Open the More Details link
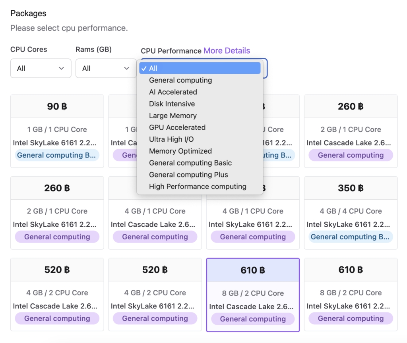 click(227, 51)
